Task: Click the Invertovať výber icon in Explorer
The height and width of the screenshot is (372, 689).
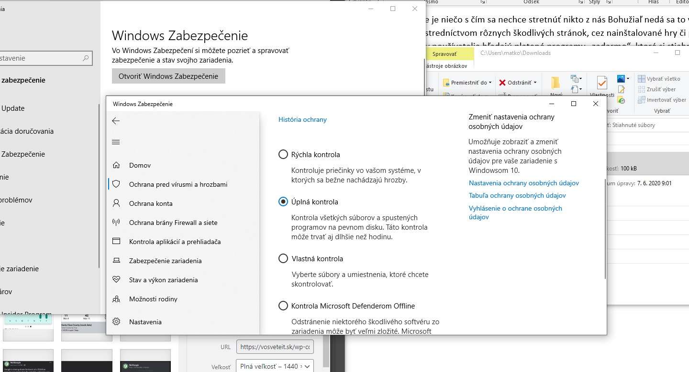Action: tap(642, 100)
